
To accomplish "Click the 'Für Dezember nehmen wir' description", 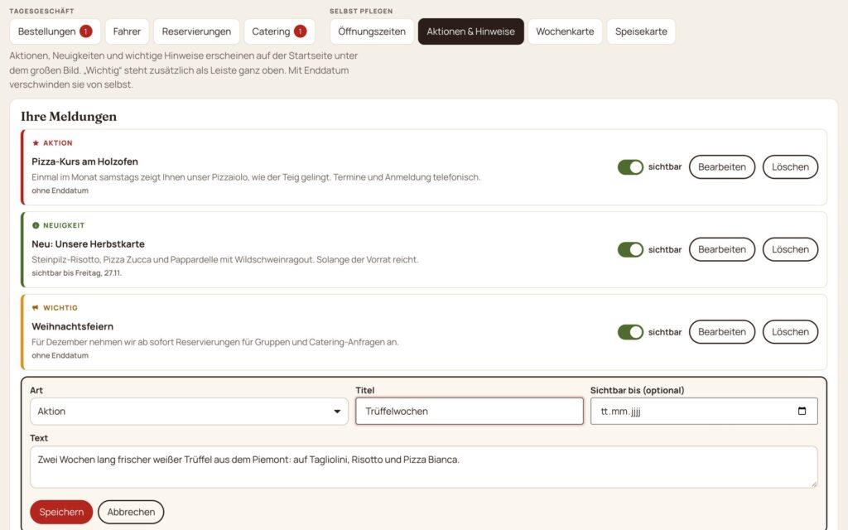I will coord(215,342).
